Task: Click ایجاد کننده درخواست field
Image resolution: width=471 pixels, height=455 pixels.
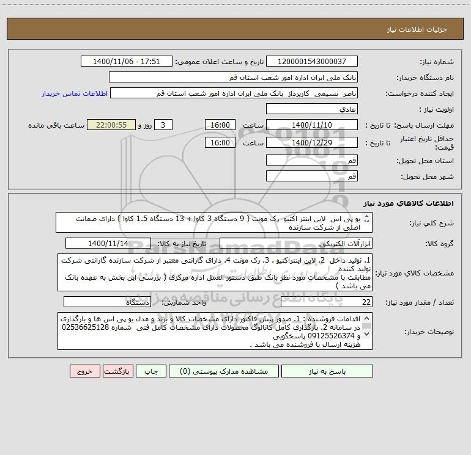Action: [x=234, y=93]
